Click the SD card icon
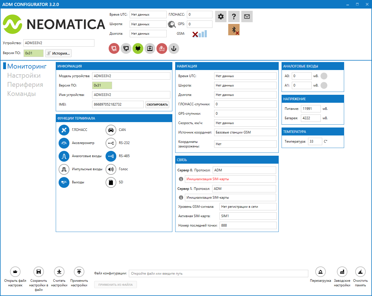Image resolution: width=372 pixels, height=296 pixels. [x=111, y=182]
